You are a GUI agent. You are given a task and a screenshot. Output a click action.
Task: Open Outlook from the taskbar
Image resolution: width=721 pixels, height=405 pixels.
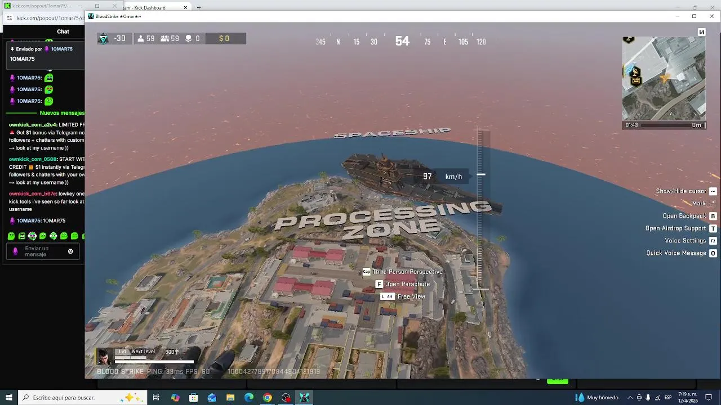(212, 398)
